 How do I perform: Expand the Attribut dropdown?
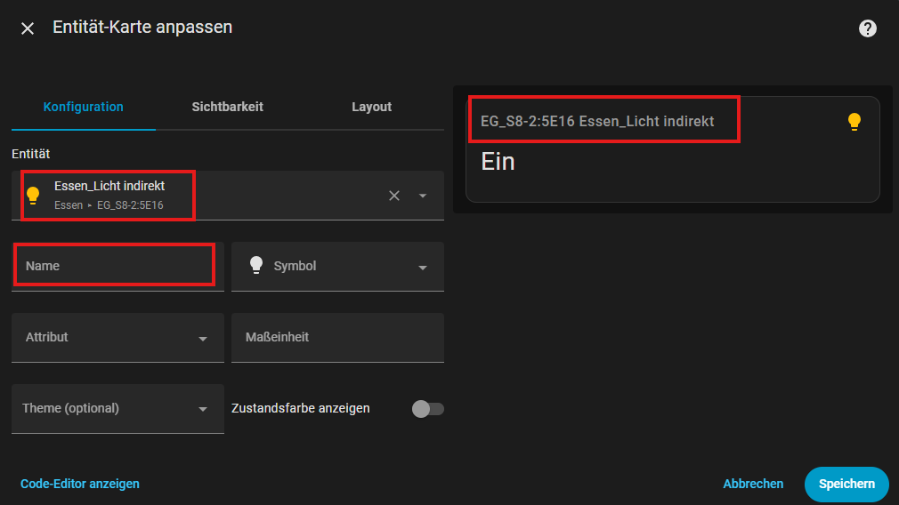(203, 338)
